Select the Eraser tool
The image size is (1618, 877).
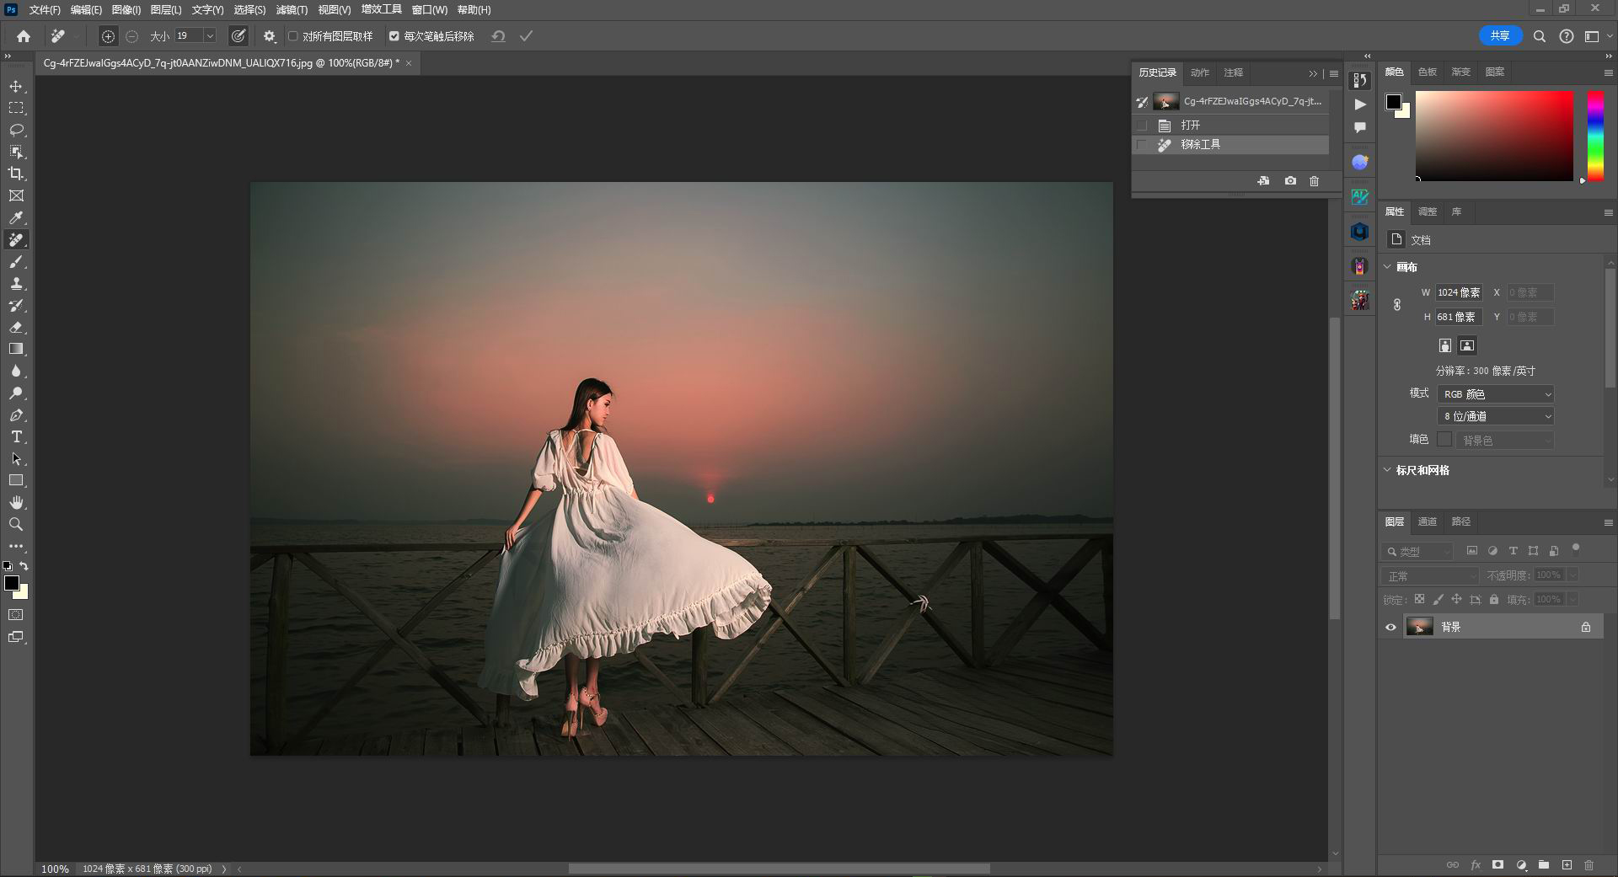coord(16,328)
